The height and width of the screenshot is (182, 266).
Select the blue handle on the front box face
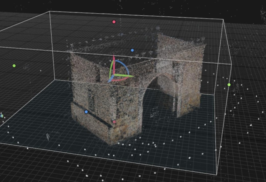[86, 112]
